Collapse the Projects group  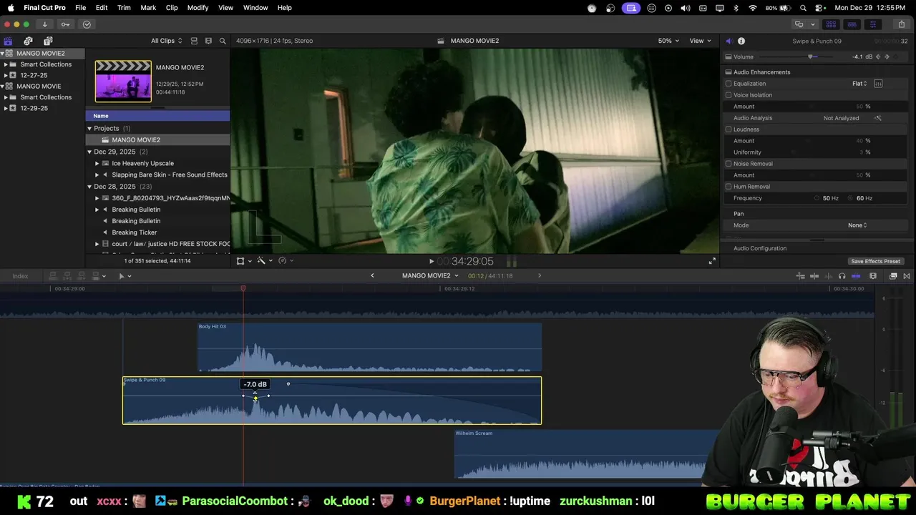(x=89, y=129)
